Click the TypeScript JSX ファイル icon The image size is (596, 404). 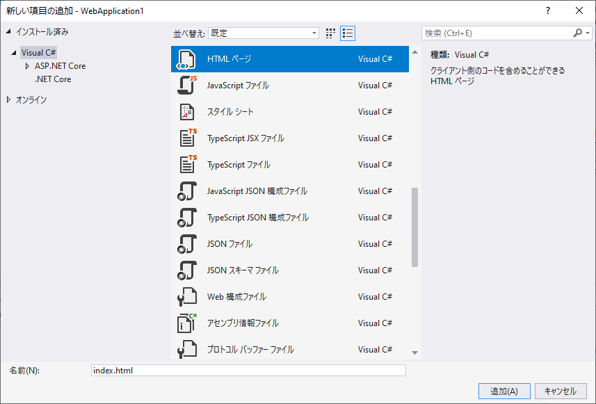(188, 138)
